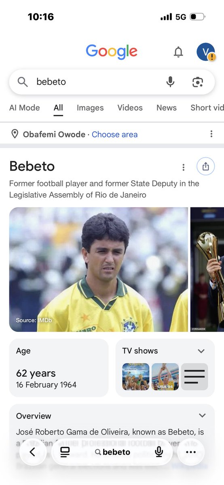The height and width of the screenshot is (485, 224).
Task: Start voice search in the search box
Action: (171, 82)
